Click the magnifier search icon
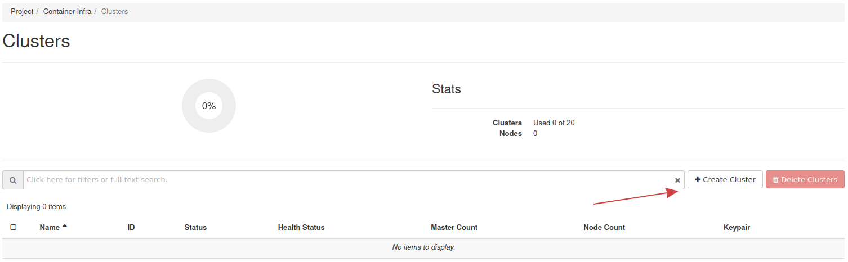 [13, 180]
